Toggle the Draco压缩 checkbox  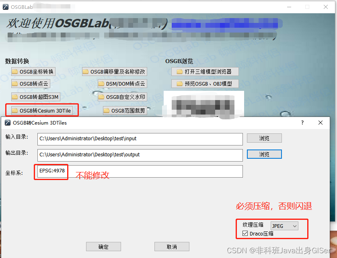point(245,233)
